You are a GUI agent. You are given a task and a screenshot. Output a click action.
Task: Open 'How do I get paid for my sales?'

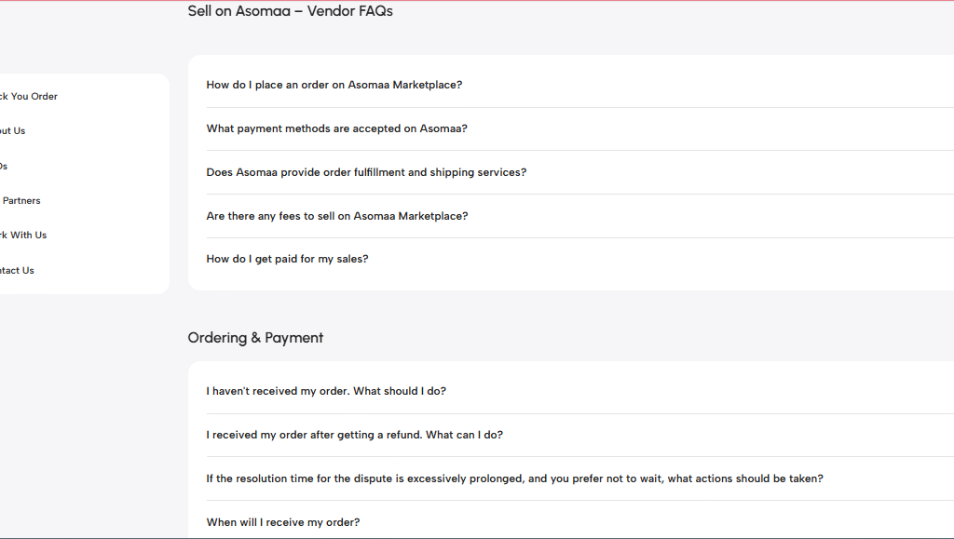pyautogui.click(x=287, y=259)
